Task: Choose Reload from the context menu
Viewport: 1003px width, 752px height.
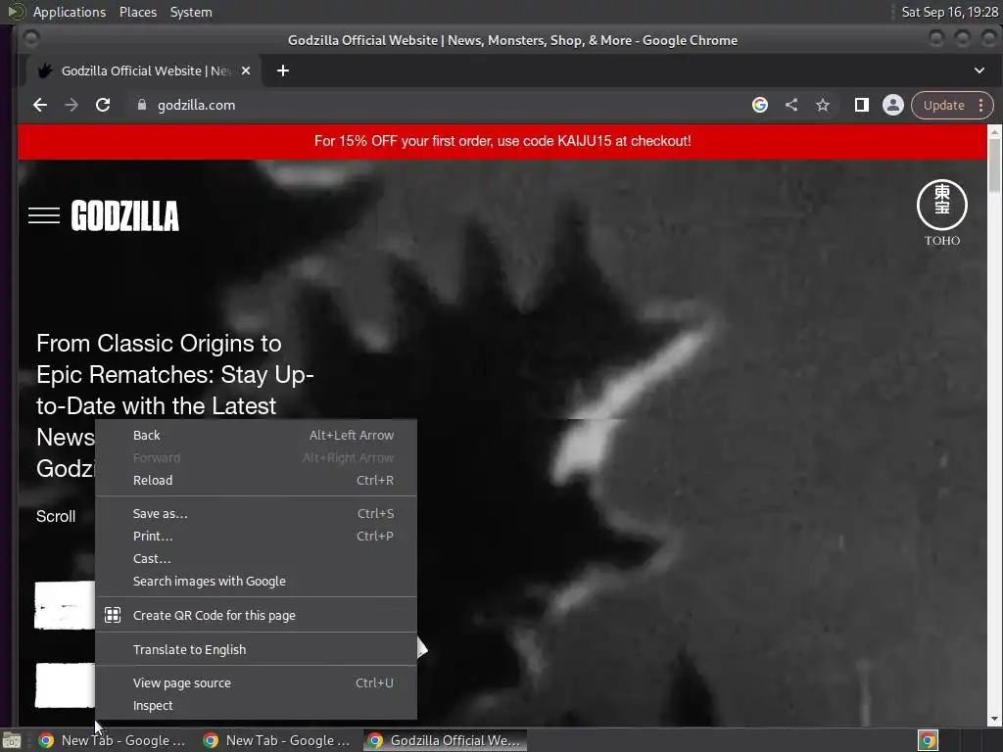Action: pos(256,480)
